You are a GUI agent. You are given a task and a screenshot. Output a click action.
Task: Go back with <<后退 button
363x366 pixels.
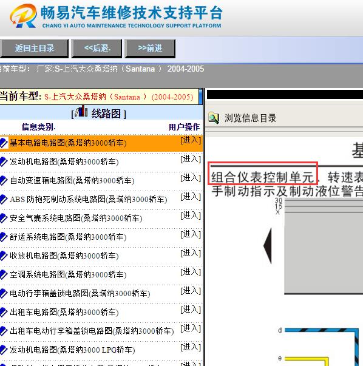(x=97, y=49)
